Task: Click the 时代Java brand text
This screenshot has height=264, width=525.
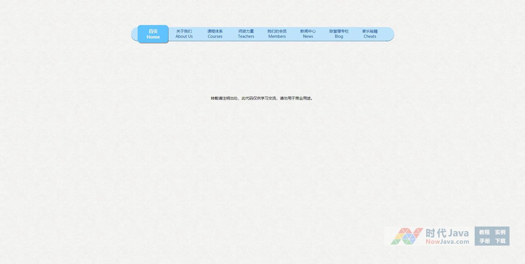Action: (447, 233)
